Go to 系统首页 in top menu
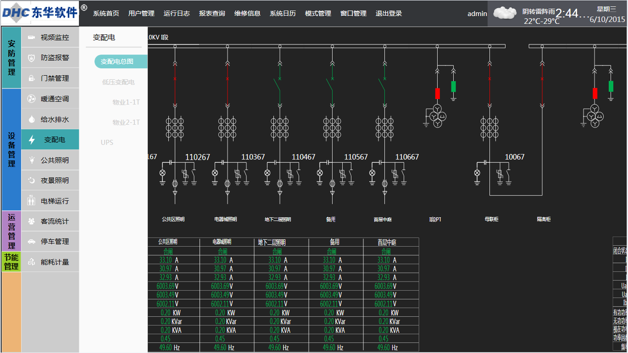Image resolution: width=628 pixels, height=353 pixels. tap(106, 13)
